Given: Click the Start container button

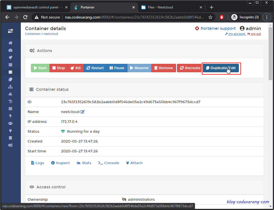Looking at the screenshot, I should [40, 68].
